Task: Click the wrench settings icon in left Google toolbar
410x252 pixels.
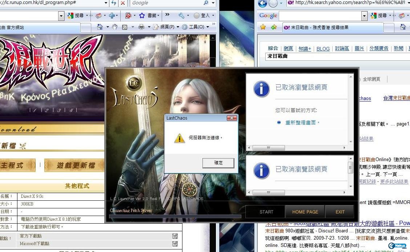Action: click(x=181, y=16)
